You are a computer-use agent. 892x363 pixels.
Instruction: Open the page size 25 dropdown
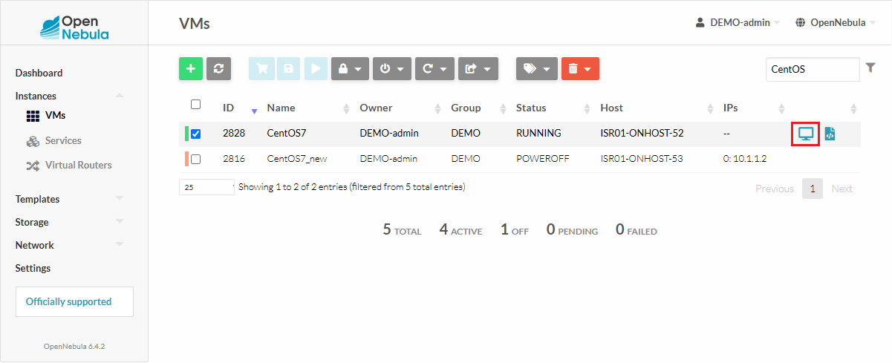[x=206, y=187]
